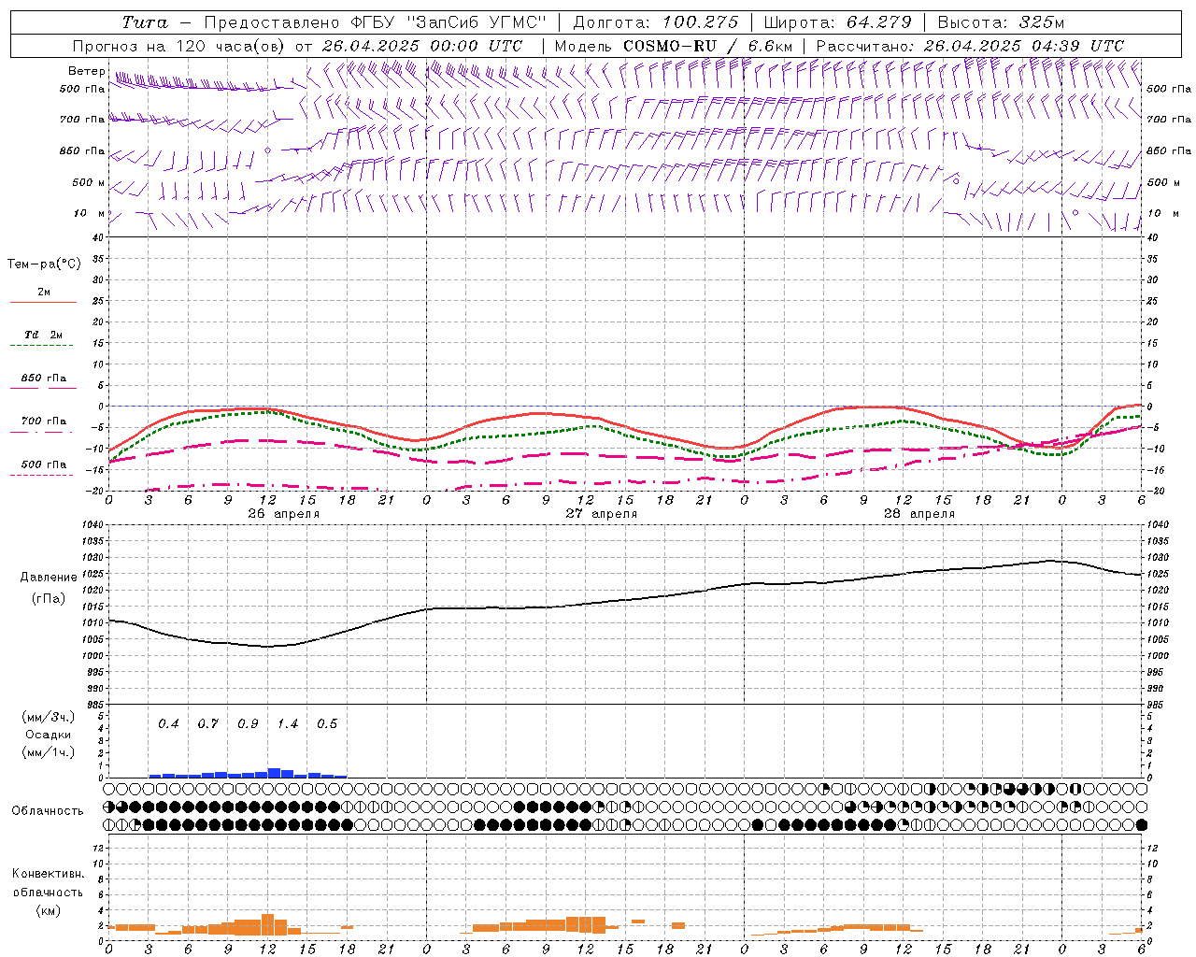Click the "27 апреля" date label
Image resolution: width=1196 pixels, height=957 pixels.
tap(601, 514)
